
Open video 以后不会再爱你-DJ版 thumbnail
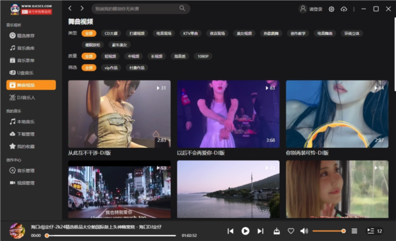[x=228, y=114]
